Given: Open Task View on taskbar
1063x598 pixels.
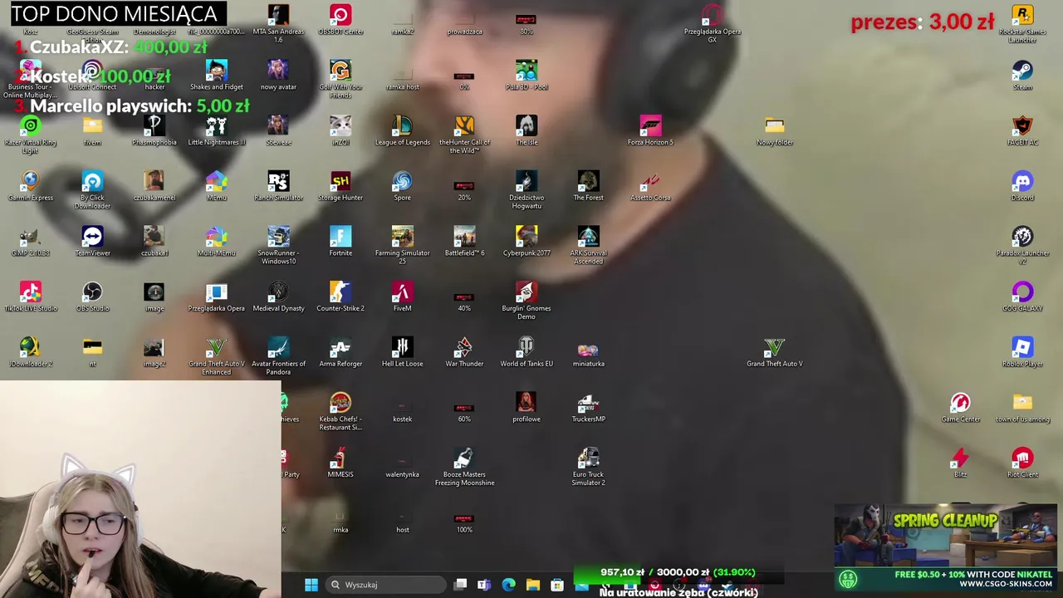Looking at the screenshot, I should coord(460,585).
